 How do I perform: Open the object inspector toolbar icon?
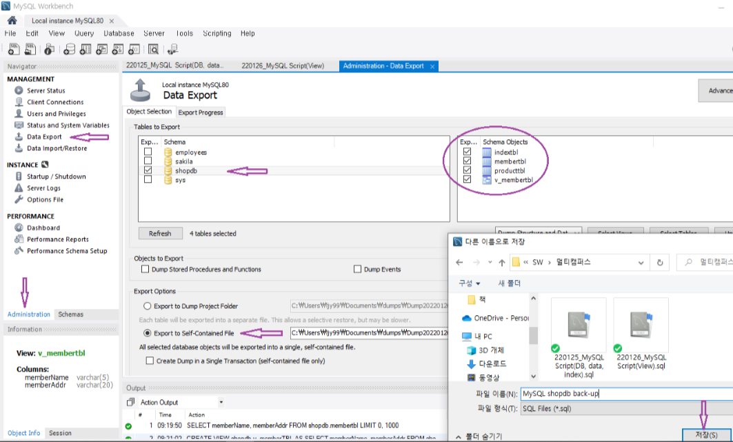[x=50, y=49]
